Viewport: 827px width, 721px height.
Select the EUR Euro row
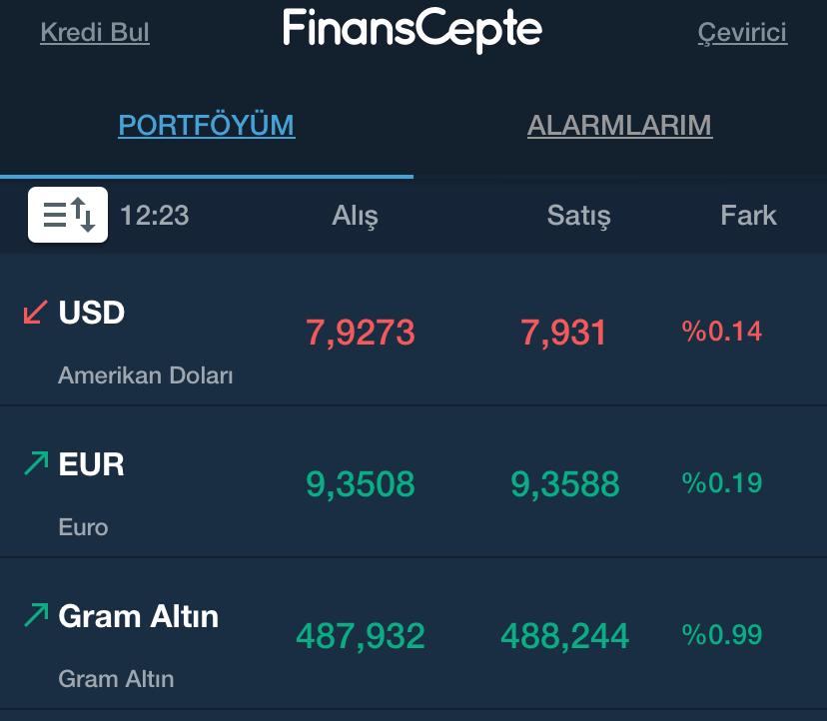413,481
